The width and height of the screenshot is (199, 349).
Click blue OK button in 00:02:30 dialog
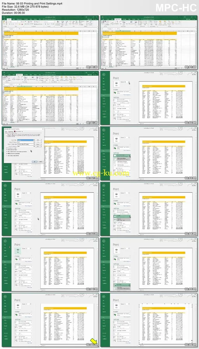click(x=35, y=162)
